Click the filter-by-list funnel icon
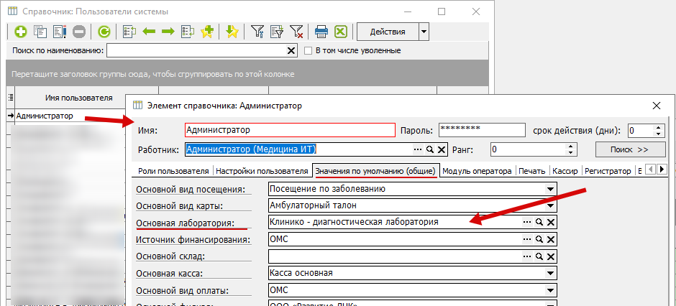 click(x=277, y=32)
